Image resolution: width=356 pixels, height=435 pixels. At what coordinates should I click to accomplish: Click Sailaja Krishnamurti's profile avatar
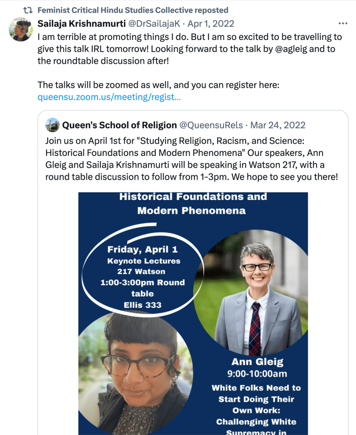(20, 28)
